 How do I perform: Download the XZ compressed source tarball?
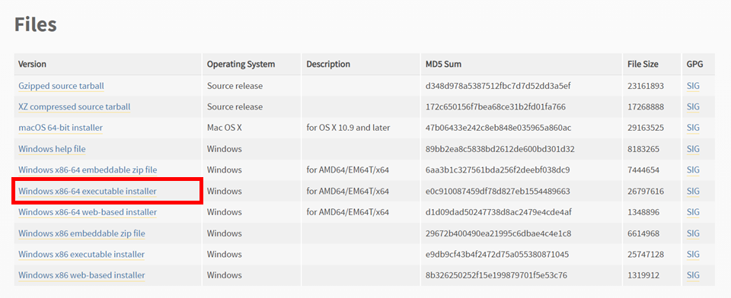(74, 107)
